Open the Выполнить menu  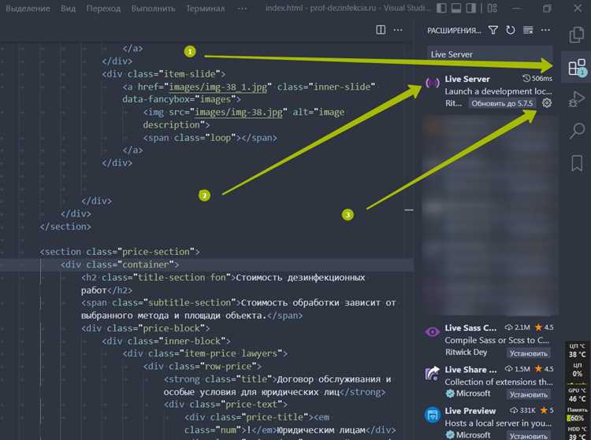click(153, 9)
